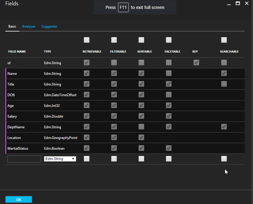This screenshot has height=204, width=253.
Task: Toggle the select-all Retrievable header checkbox
Action: 87,40
